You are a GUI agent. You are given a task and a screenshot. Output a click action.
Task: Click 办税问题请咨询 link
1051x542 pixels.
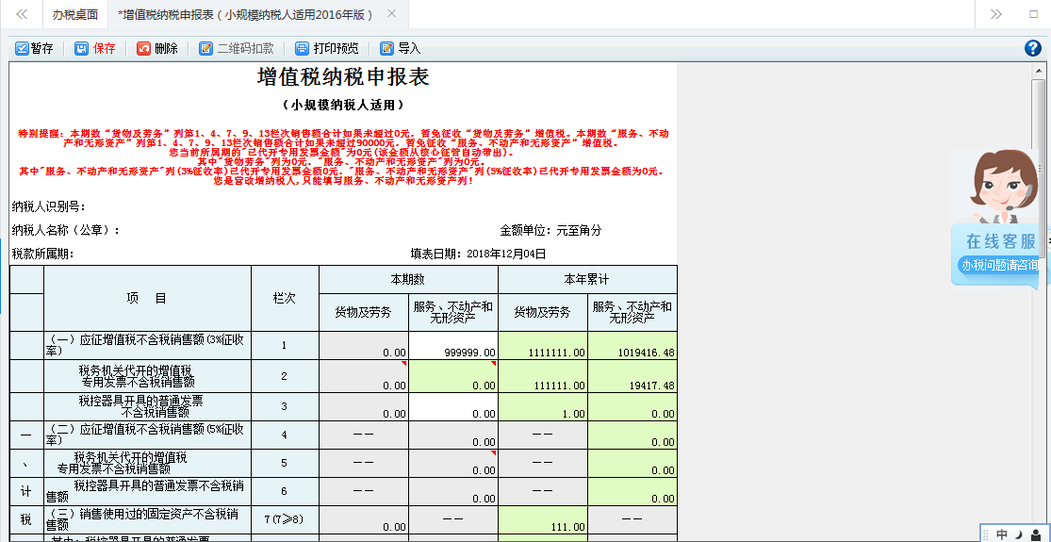click(999, 265)
